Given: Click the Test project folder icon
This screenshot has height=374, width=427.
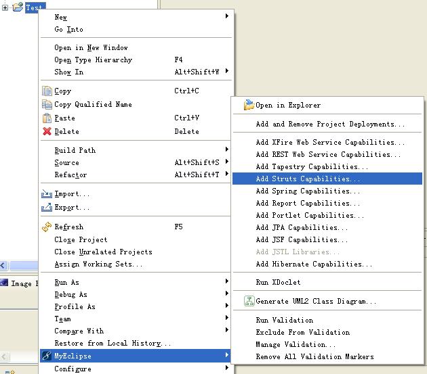Looking at the screenshot, I should (x=18, y=7).
